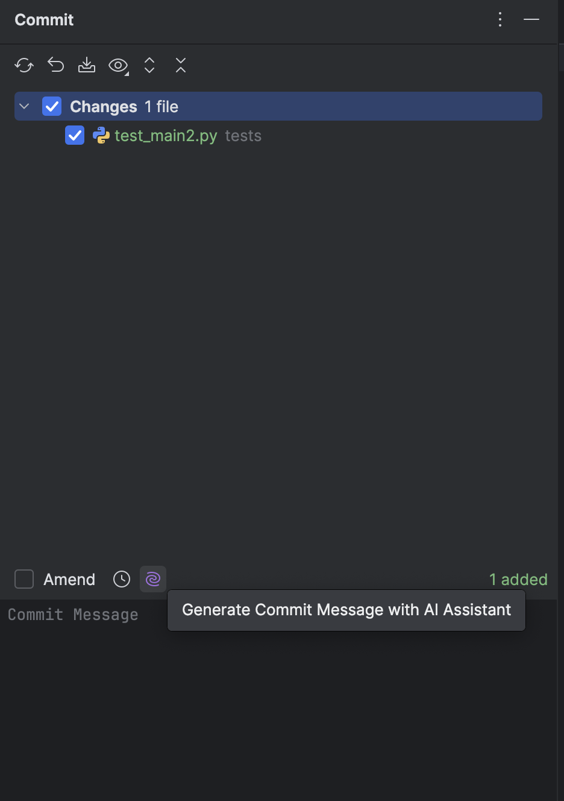Click the Collapse All icon
This screenshot has height=801, width=564.
click(x=181, y=65)
